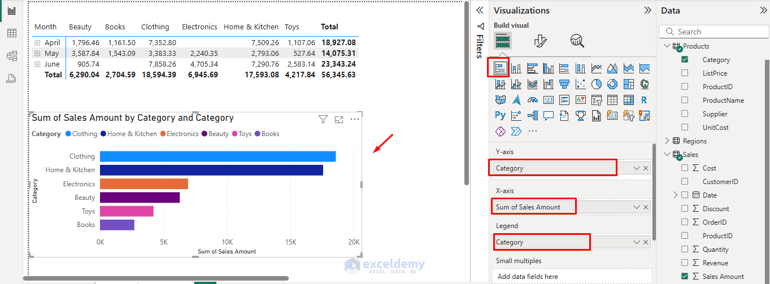This screenshot has width=770, height=284.
Task: Select the Gauge visual
Action: pos(532,100)
